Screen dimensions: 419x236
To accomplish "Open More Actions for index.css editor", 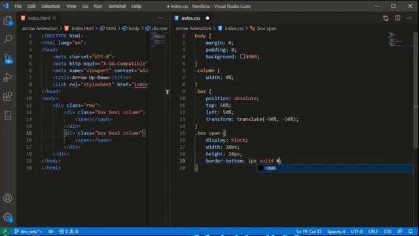I will point(409,18).
